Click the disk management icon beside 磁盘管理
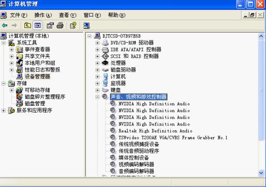This screenshot has height=187, width=266. pyautogui.click(x=20, y=103)
